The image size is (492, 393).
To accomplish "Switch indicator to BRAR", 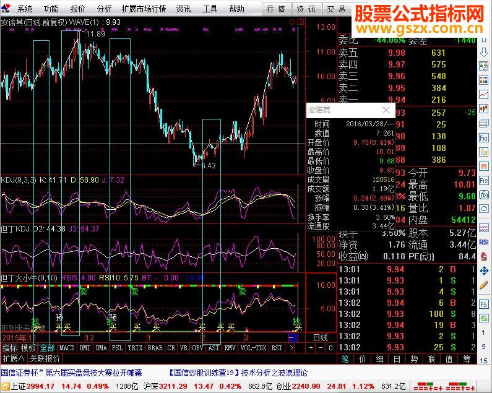I will point(155,348).
